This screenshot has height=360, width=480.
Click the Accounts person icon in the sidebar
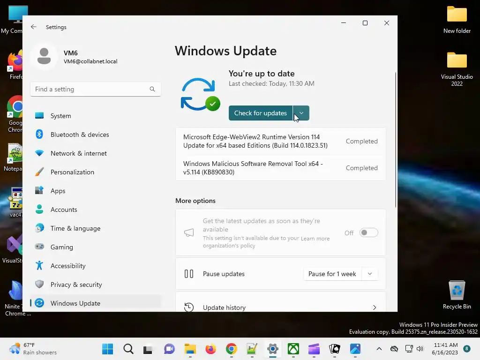point(39,210)
